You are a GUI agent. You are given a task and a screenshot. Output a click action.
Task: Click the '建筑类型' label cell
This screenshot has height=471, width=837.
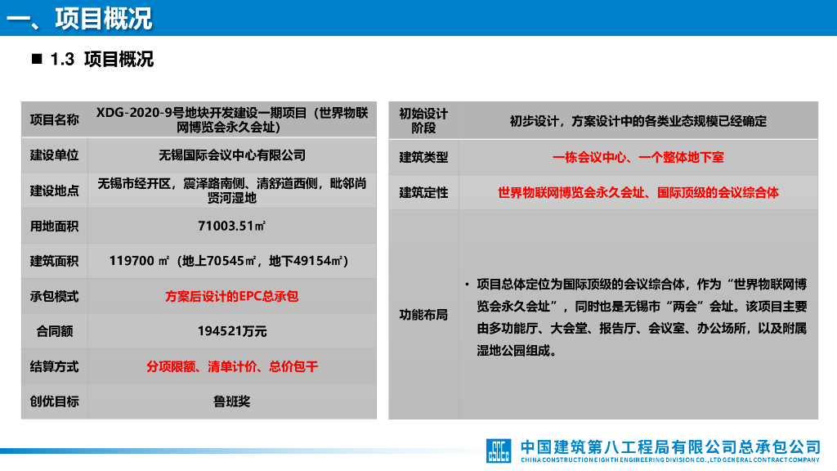(424, 158)
